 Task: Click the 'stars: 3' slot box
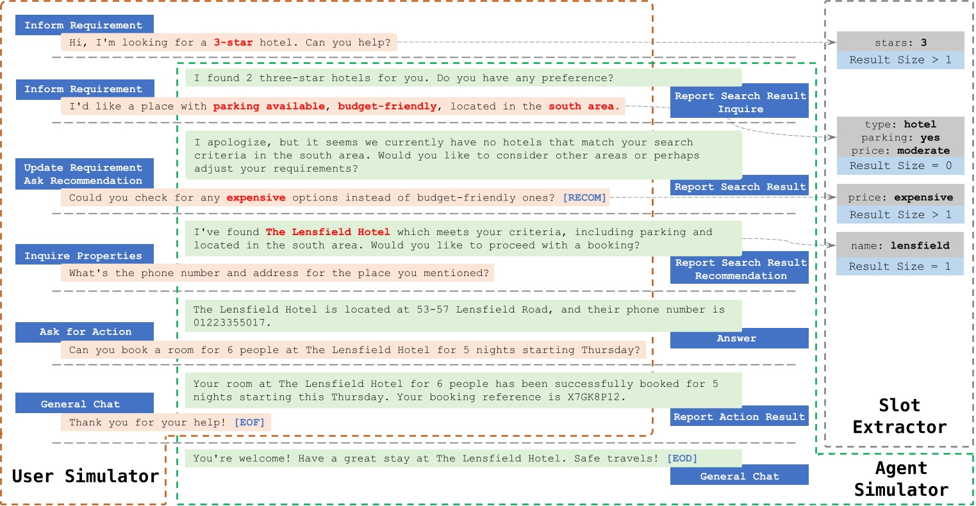pos(900,42)
